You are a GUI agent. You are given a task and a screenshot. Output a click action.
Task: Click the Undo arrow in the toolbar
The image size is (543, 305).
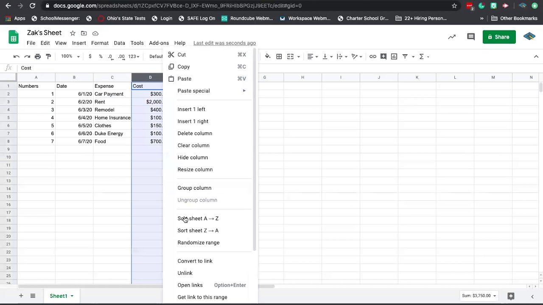click(x=16, y=56)
